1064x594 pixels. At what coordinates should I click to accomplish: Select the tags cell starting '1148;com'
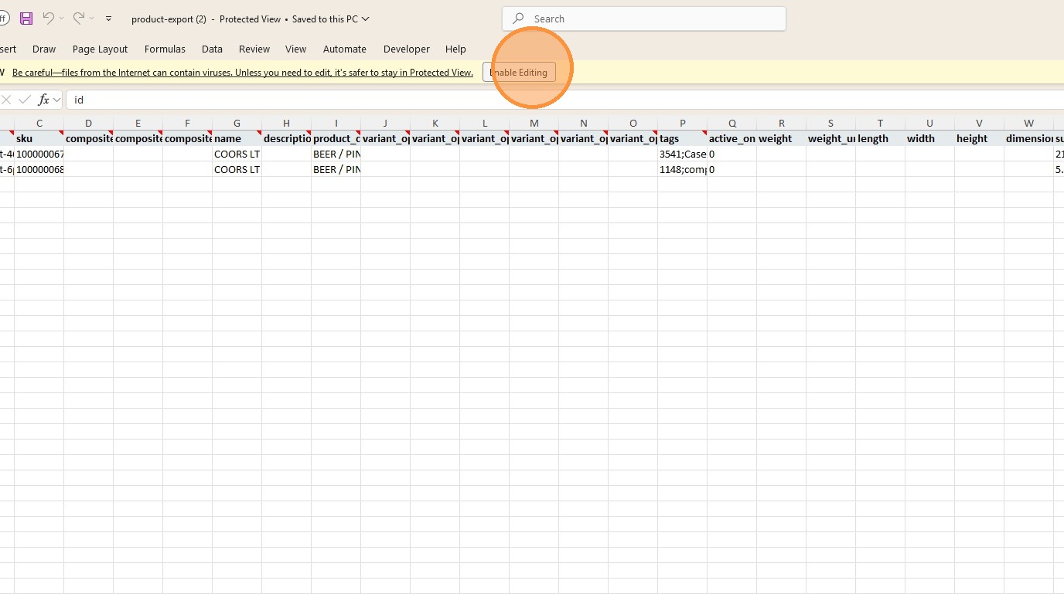coord(683,169)
